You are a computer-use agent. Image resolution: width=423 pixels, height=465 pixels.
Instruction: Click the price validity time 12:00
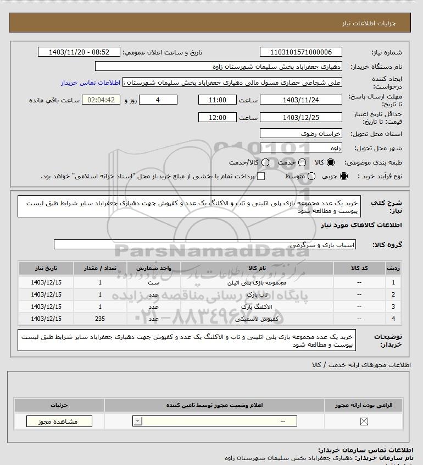(x=218, y=117)
